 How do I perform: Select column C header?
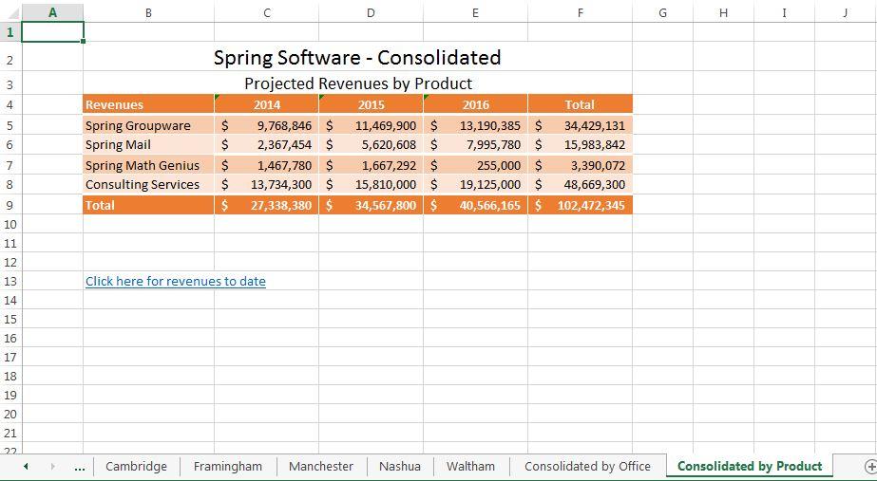click(x=266, y=12)
